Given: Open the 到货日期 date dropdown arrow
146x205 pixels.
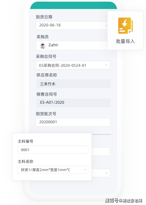Looking at the screenshot, I should [x=106, y=25].
